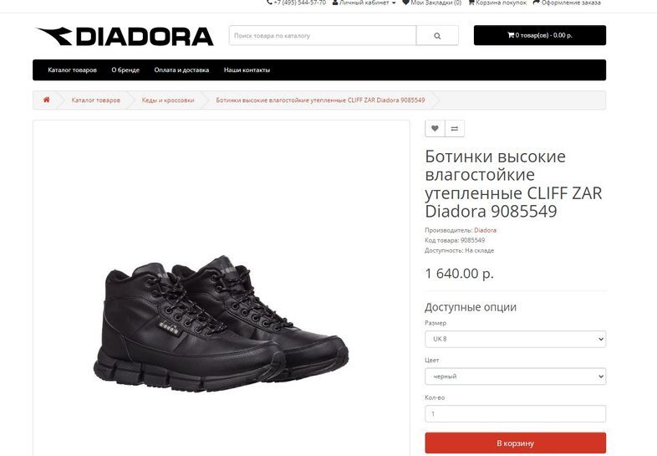This screenshot has width=657, height=456.
Task: Click the Diadora manufacturer link
Action: tap(485, 230)
